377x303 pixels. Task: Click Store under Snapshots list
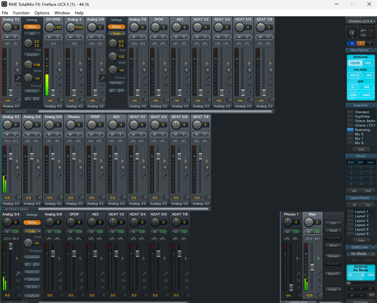click(x=361, y=149)
